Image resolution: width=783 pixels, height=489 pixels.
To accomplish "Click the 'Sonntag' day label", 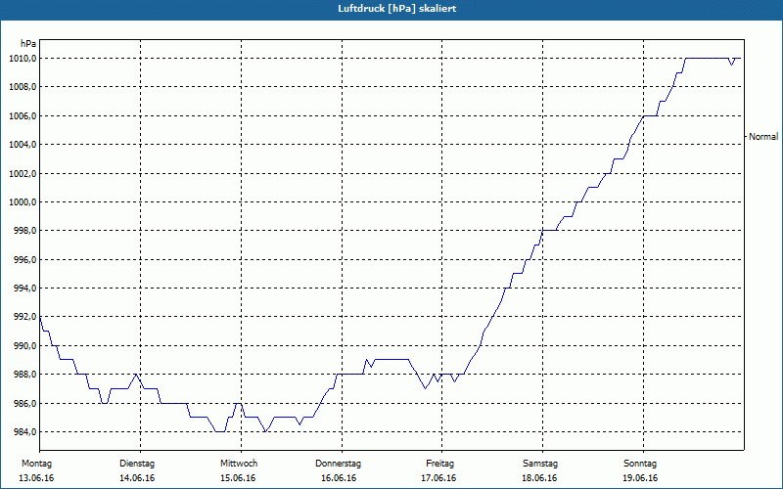I will click(640, 464).
